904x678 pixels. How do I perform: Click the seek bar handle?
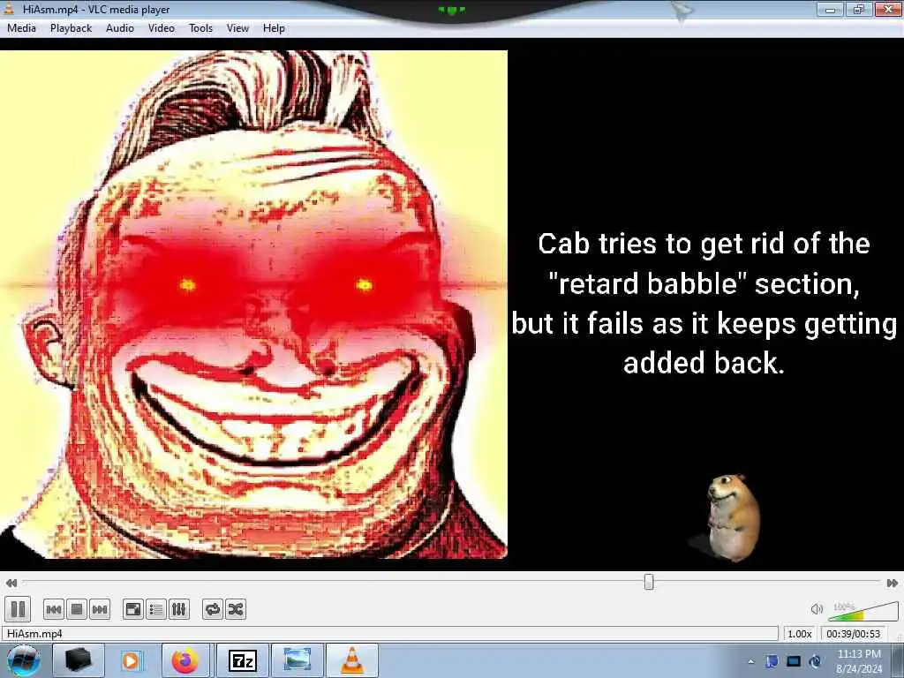649,583
